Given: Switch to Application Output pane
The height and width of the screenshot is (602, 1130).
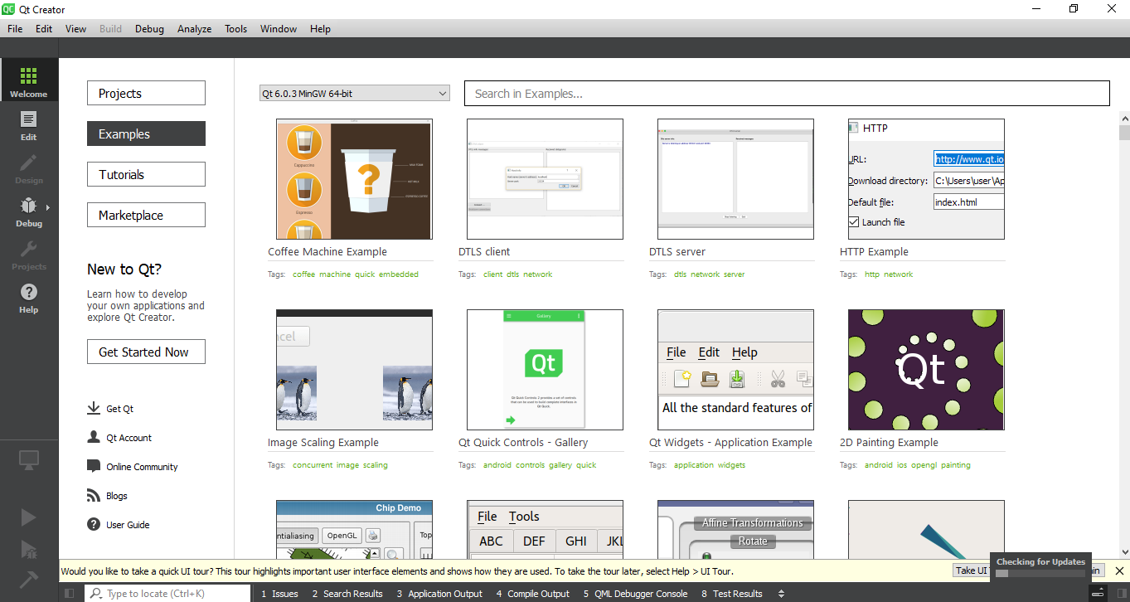Looking at the screenshot, I should click(439, 594).
